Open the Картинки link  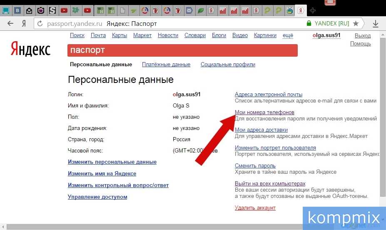click(265, 35)
